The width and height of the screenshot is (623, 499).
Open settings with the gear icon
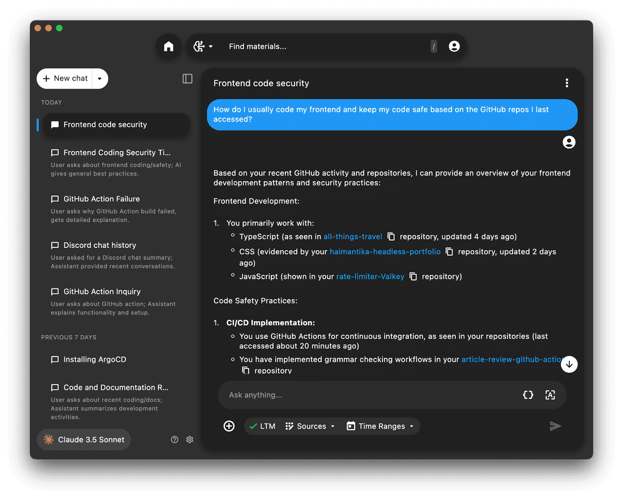(x=190, y=440)
